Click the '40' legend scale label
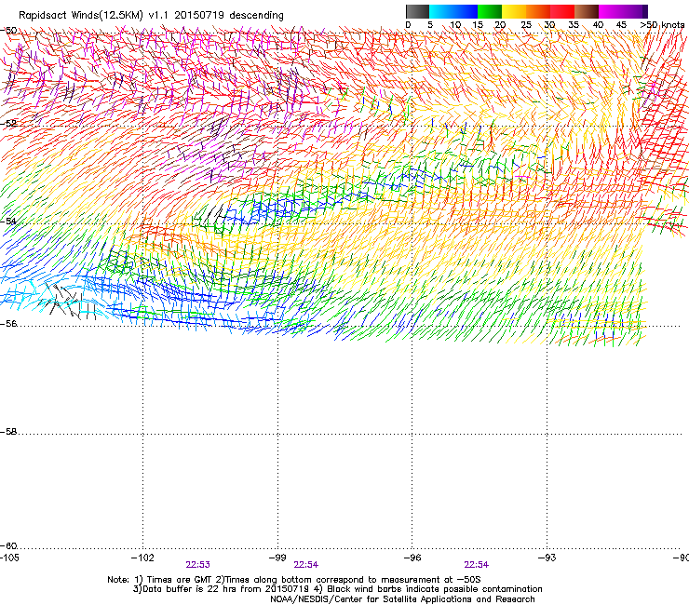 598,24
